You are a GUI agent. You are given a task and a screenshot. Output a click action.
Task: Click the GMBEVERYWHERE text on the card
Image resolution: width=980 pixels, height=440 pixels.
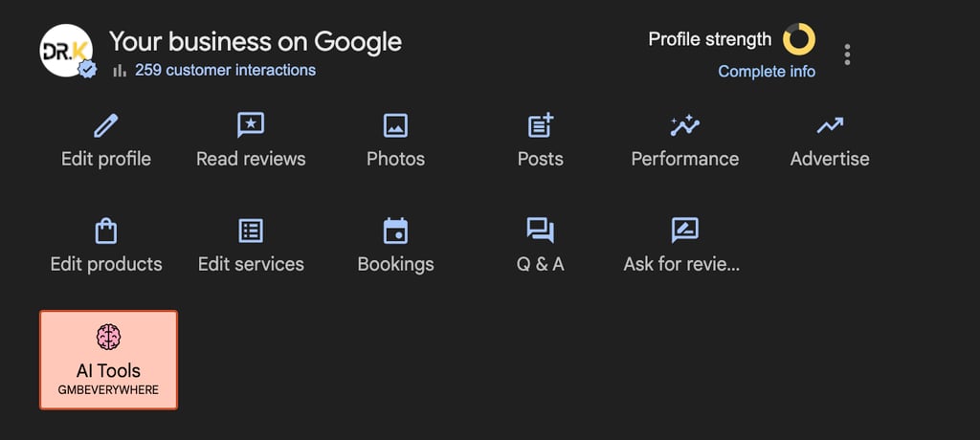[x=109, y=390]
